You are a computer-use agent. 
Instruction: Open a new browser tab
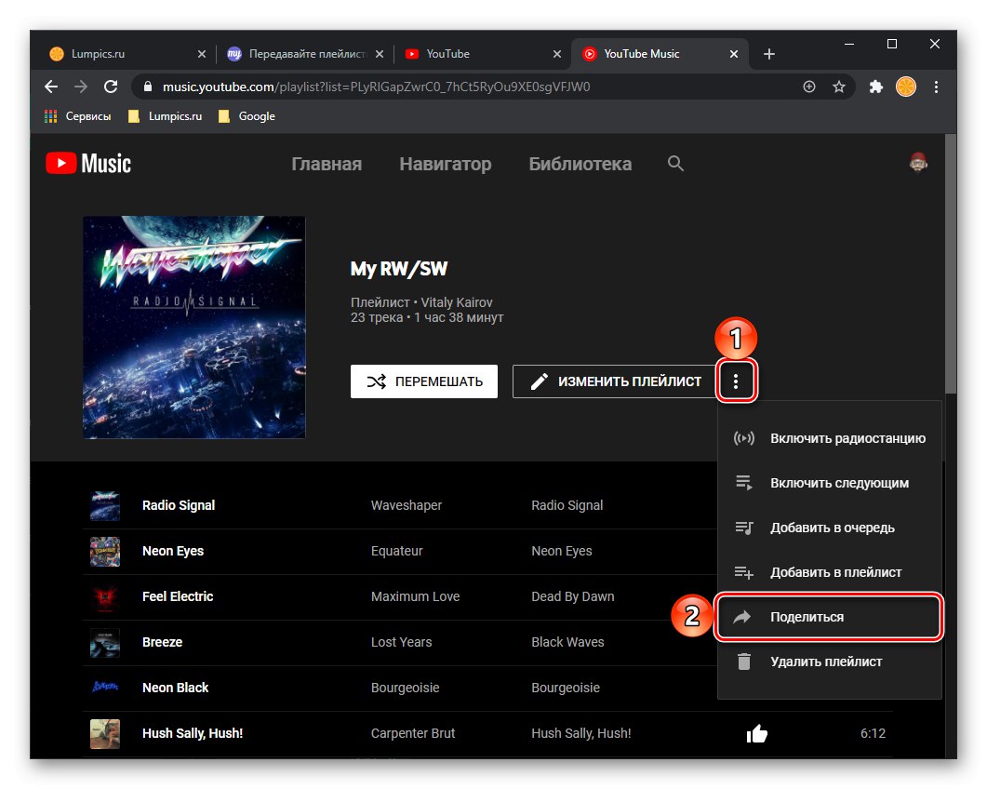(x=769, y=54)
